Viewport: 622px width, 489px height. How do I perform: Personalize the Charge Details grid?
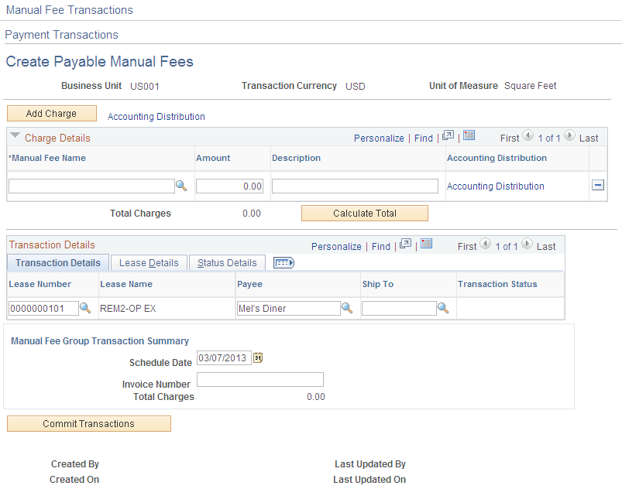click(x=379, y=137)
